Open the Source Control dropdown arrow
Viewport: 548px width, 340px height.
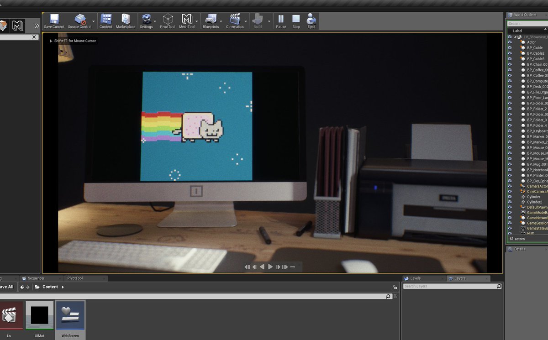(94, 21)
